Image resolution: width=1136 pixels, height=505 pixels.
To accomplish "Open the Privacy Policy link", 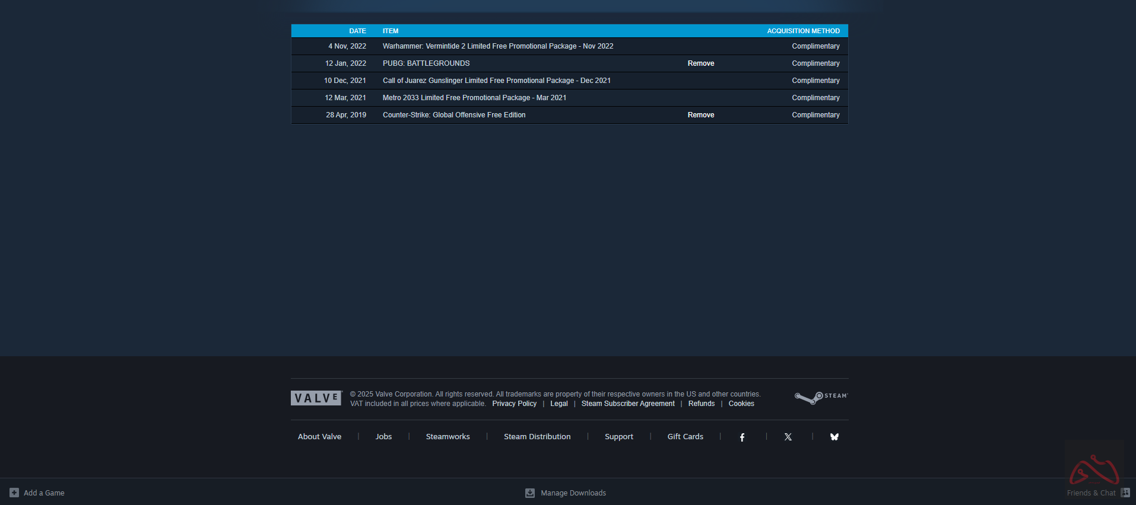I will tap(514, 404).
